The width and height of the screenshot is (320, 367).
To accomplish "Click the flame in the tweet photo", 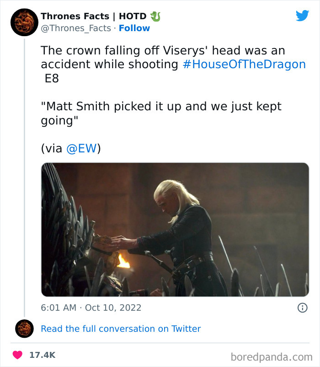I will 123,261.
